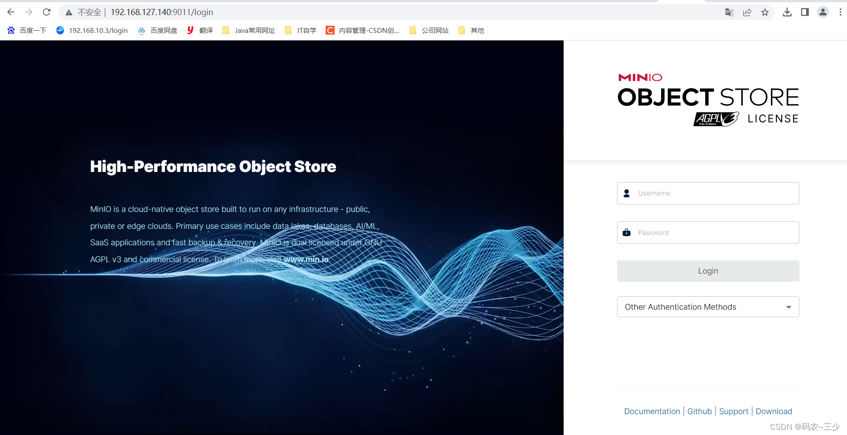Click the browser forward arrow
This screenshot has width=847, height=435.
click(x=29, y=12)
